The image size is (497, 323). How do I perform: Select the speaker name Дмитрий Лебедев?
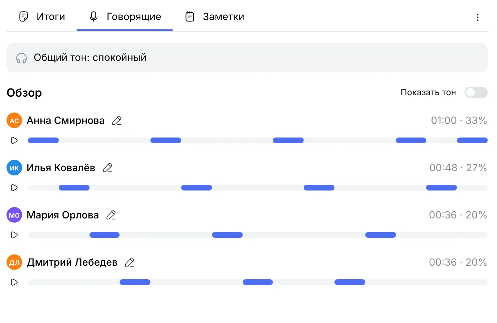point(72,262)
